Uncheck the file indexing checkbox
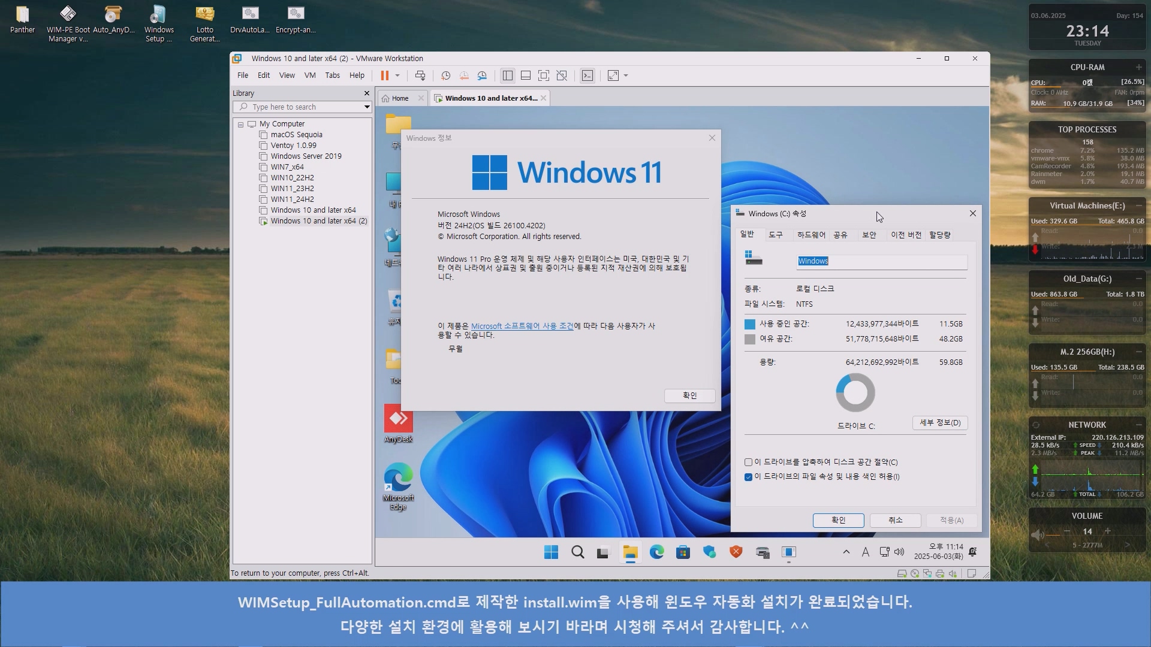 [748, 477]
